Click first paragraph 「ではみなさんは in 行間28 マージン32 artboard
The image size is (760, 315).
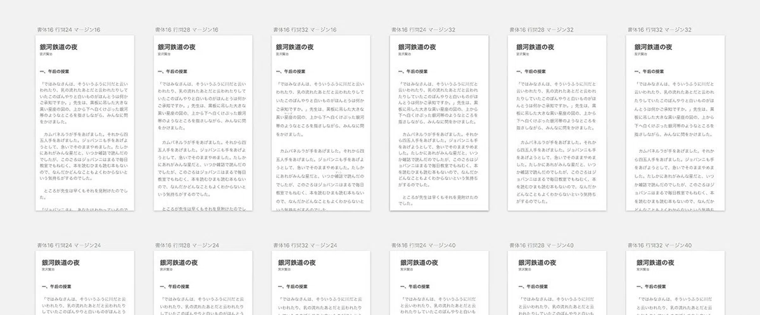pyautogui.click(x=557, y=105)
